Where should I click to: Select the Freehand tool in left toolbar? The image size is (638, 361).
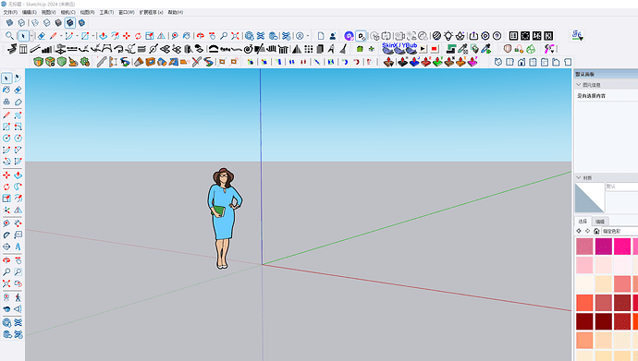pyautogui.click(x=18, y=115)
